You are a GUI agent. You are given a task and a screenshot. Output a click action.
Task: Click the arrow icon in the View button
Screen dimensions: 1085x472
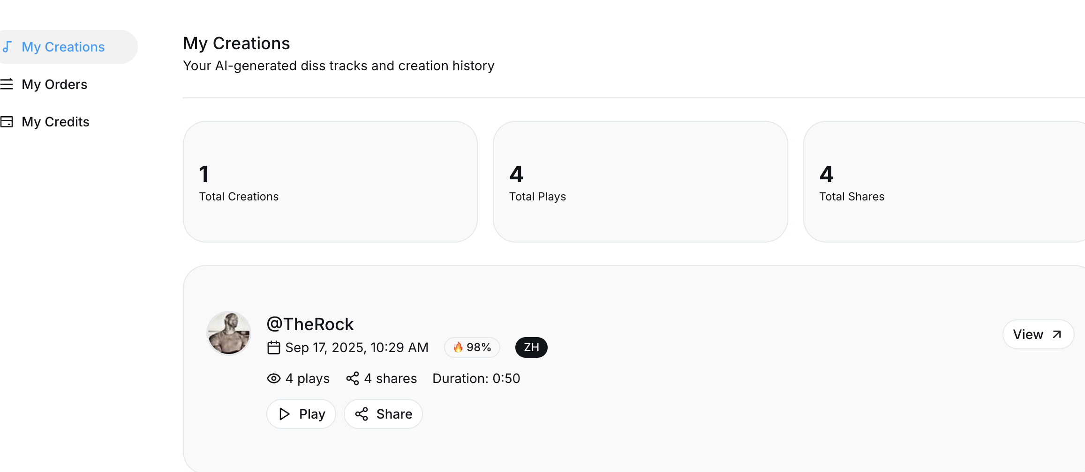1057,334
